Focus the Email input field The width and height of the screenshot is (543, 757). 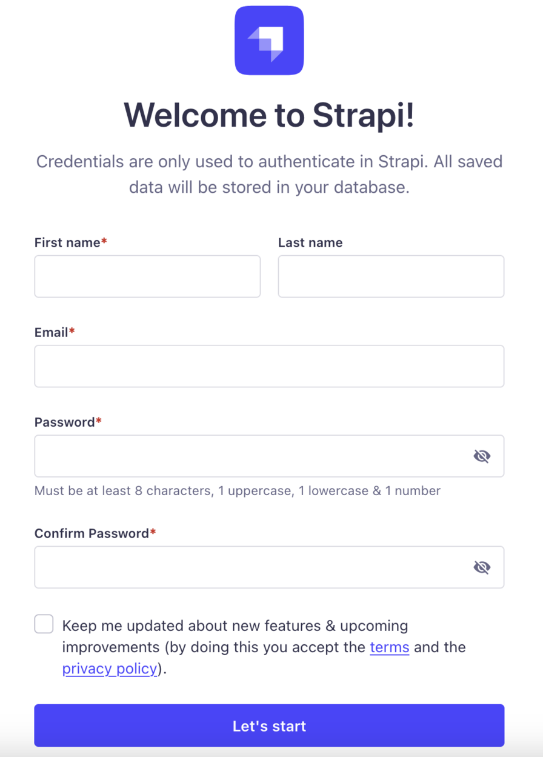269,365
